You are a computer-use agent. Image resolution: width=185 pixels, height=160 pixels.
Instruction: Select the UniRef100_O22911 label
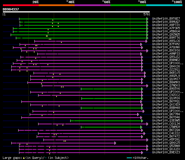[x=166, y=70]
